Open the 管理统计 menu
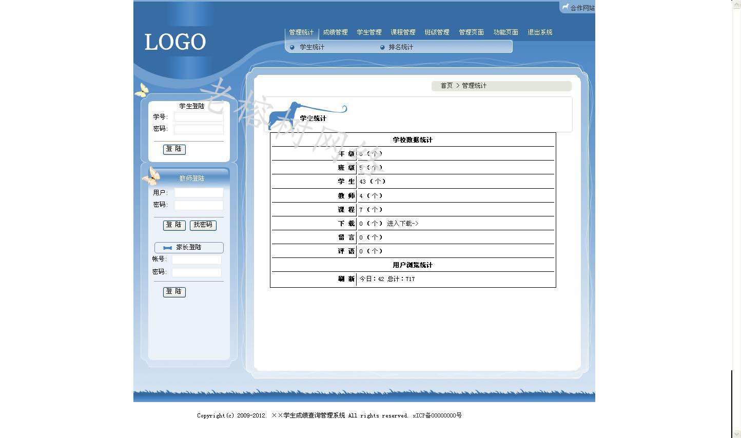Screen dimensions: 741x438 click(301, 32)
